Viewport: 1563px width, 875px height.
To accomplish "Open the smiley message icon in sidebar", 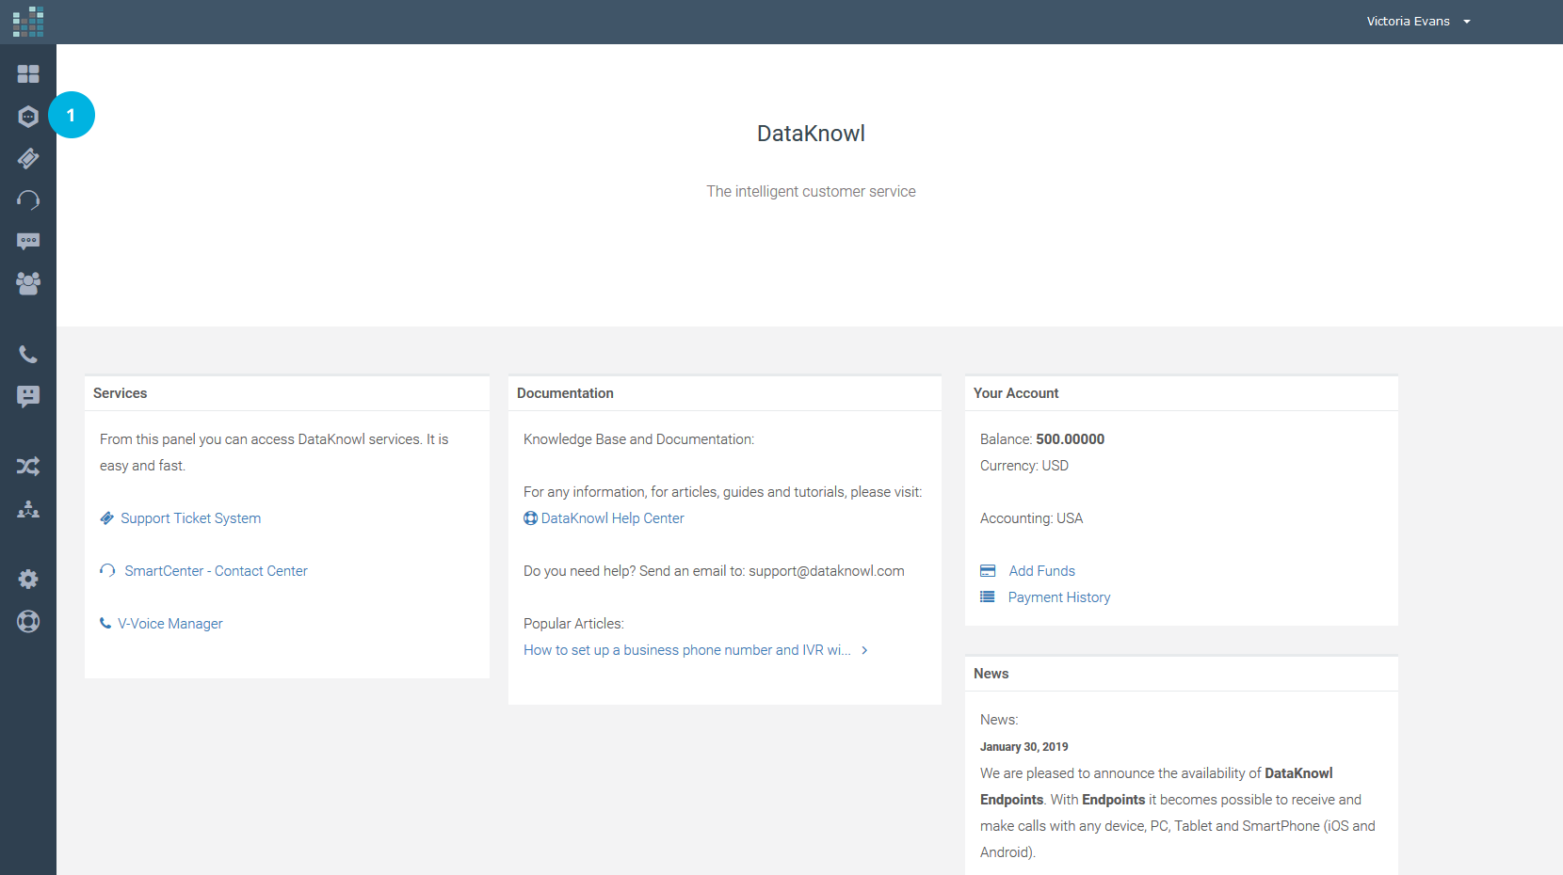I will point(28,396).
